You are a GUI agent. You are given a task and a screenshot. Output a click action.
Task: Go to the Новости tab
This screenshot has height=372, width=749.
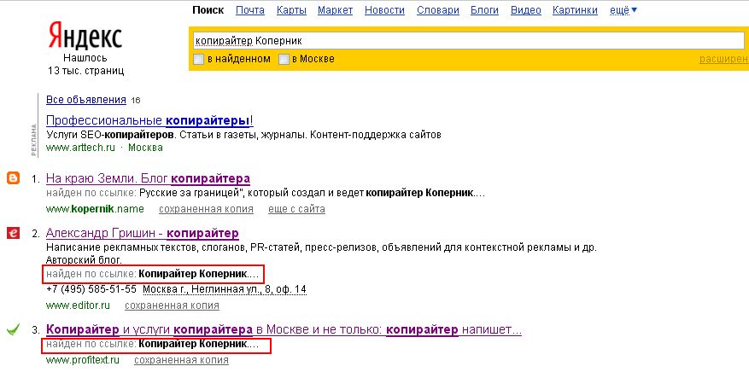(x=384, y=10)
